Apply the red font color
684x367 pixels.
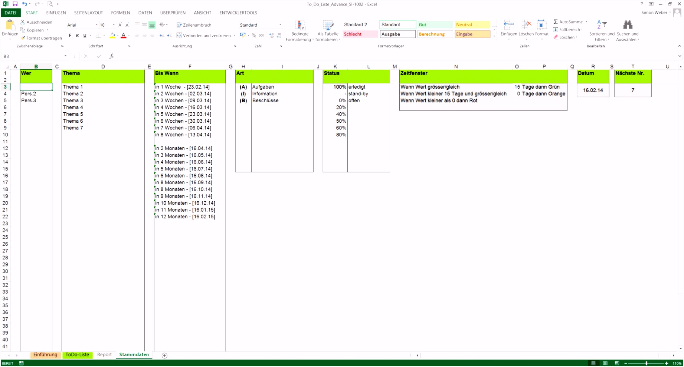click(x=124, y=36)
